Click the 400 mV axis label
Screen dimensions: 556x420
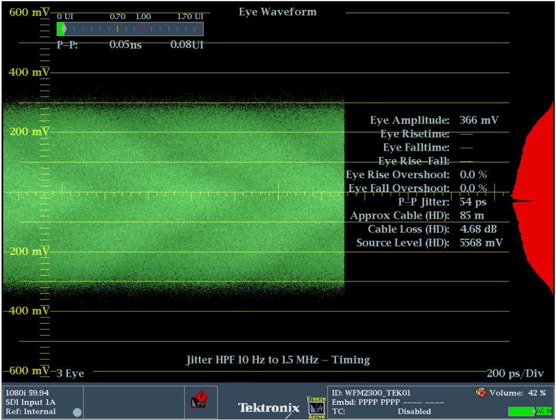click(28, 72)
